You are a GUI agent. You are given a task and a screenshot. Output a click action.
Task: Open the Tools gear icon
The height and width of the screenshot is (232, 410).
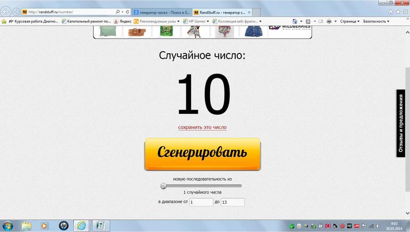[406, 12]
